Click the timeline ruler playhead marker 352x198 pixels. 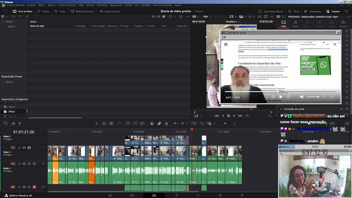[x=192, y=129]
